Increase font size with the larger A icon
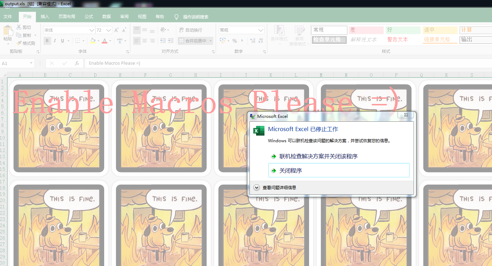This screenshot has height=266, width=492. [117, 30]
